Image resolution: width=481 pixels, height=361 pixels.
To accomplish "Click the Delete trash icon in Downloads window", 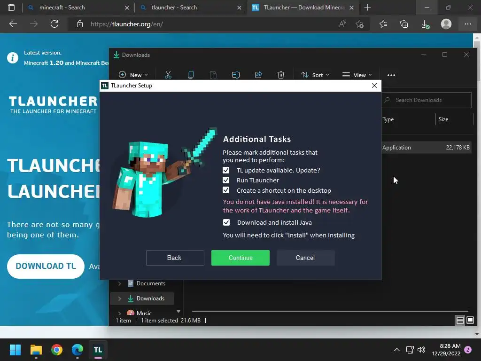I will point(281,75).
